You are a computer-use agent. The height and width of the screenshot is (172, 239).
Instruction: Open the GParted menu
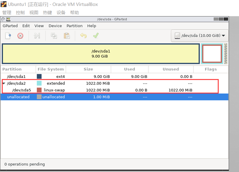coord(10,26)
